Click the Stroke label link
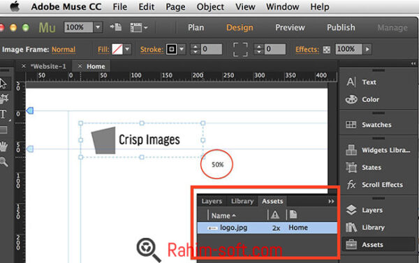The height and width of the screenshot is (263, 419). click(152, 50)
